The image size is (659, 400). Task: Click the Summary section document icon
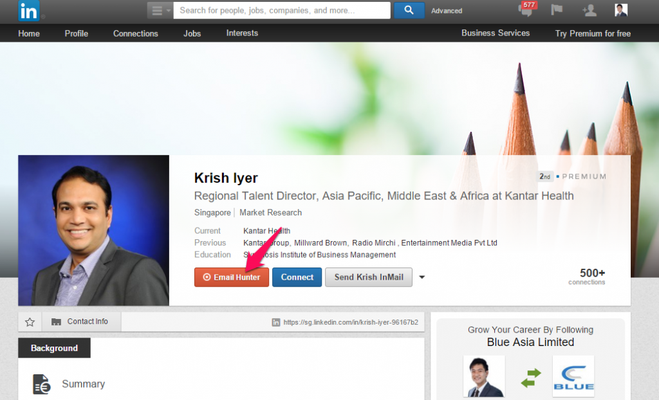point(41,383)
